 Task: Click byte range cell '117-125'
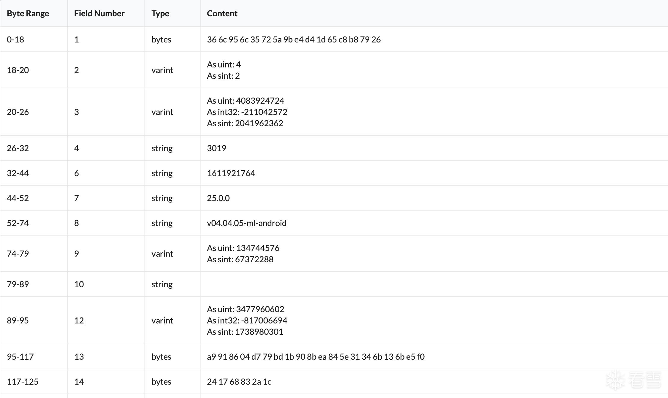coord(23,382)
